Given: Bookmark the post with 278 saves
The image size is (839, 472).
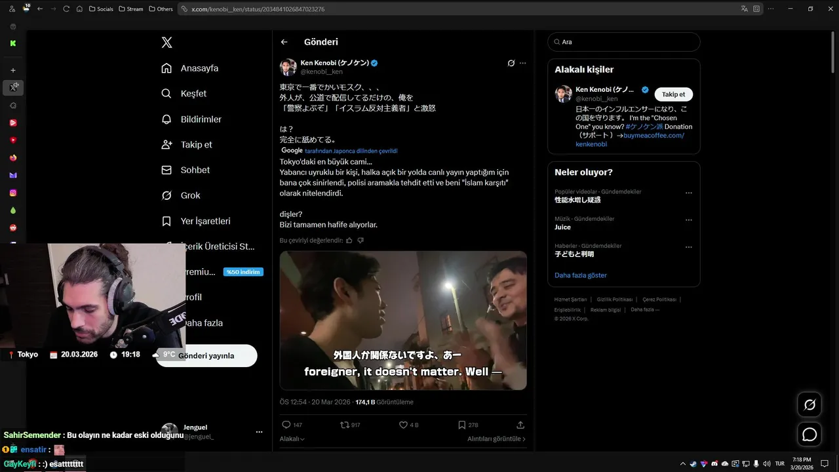Looking at the screenshot, I should (468, 425).
